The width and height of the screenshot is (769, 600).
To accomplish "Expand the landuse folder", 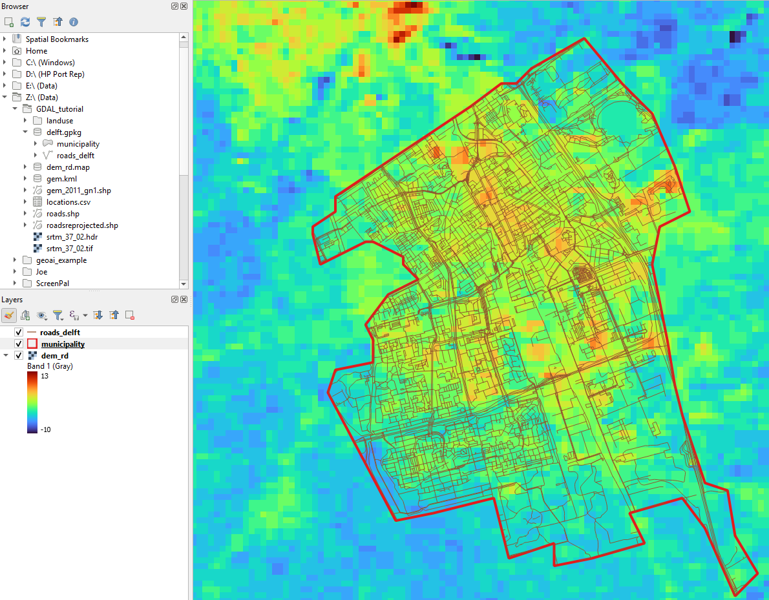I will (25, 121).
